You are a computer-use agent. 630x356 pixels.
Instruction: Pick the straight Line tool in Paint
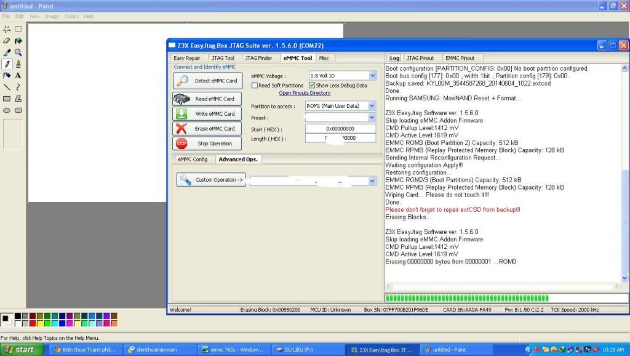click(x=7, y=87)
